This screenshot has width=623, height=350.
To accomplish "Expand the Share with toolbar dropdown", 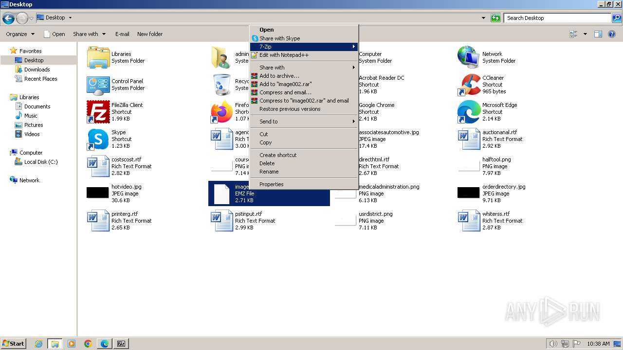I will coord(89,34).
